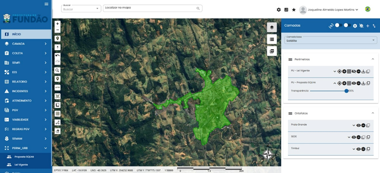Select the eraser tool in map toolbar
The image size is (380, 173).
click(57, 131)
